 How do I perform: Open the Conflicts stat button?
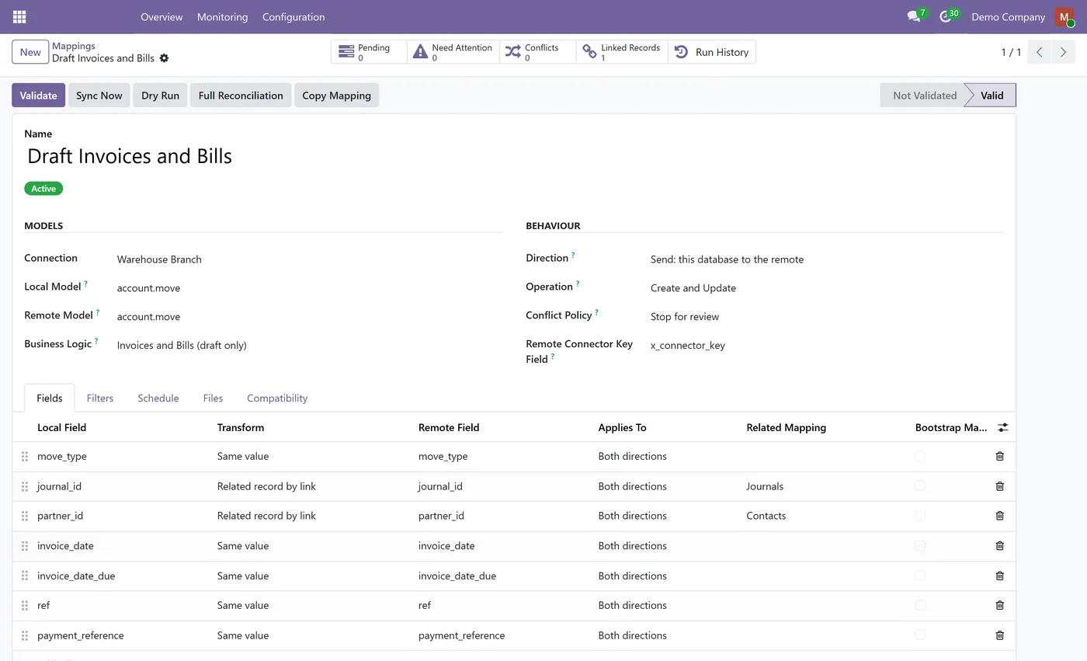(x=538, y=52)
